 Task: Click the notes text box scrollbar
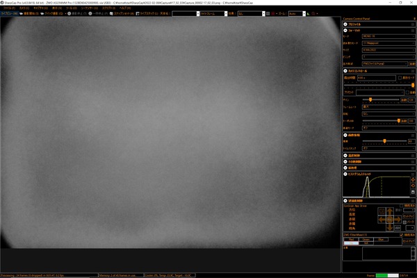tap(413, 253)
